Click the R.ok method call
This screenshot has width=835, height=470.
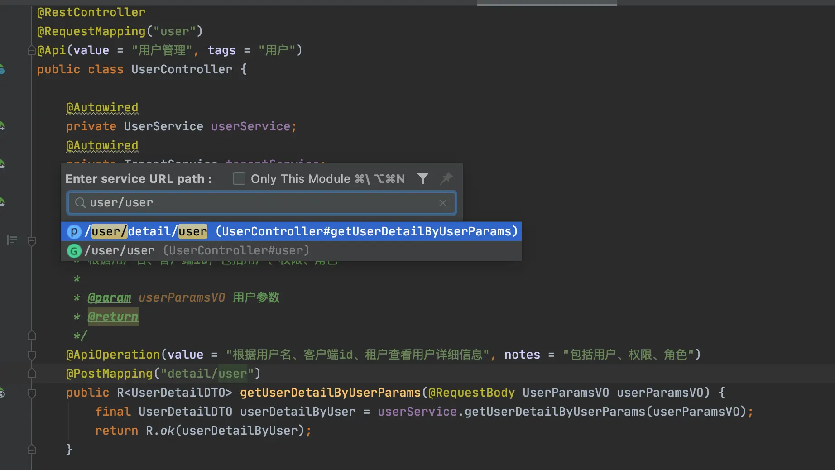pos(160,431)
